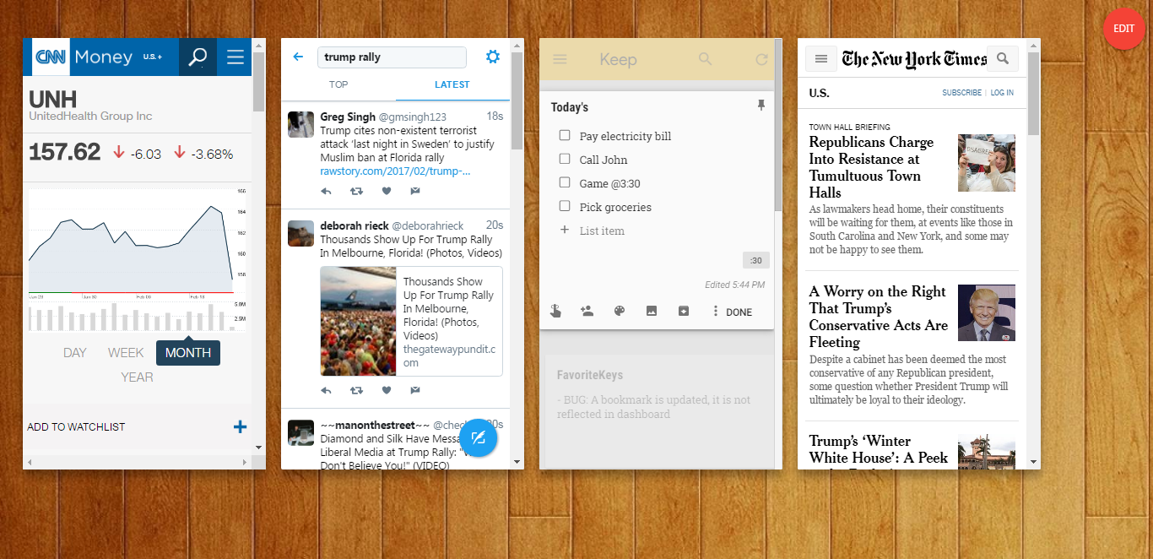Click the CNN logo
The image size is (1153, 559).
tap(51, 57)
